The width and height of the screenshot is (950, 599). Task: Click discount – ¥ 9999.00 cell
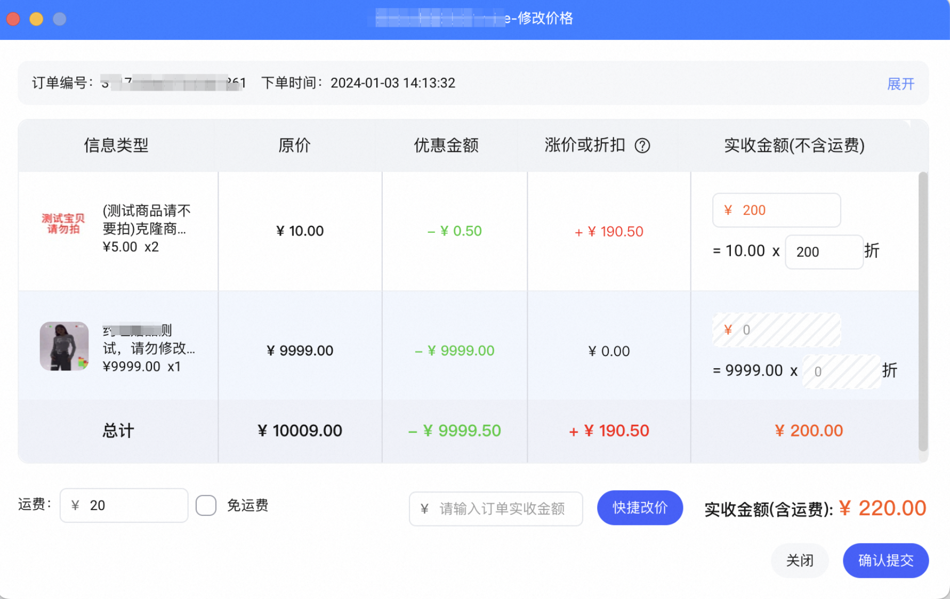(x=455, y=351)
